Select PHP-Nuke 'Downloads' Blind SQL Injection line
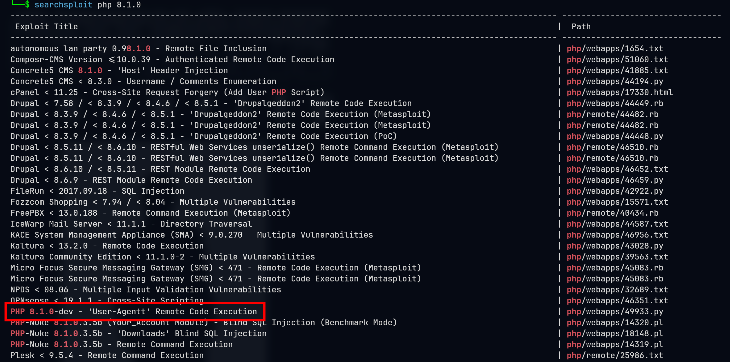The image size is (730, 362). tap(138, 334)
